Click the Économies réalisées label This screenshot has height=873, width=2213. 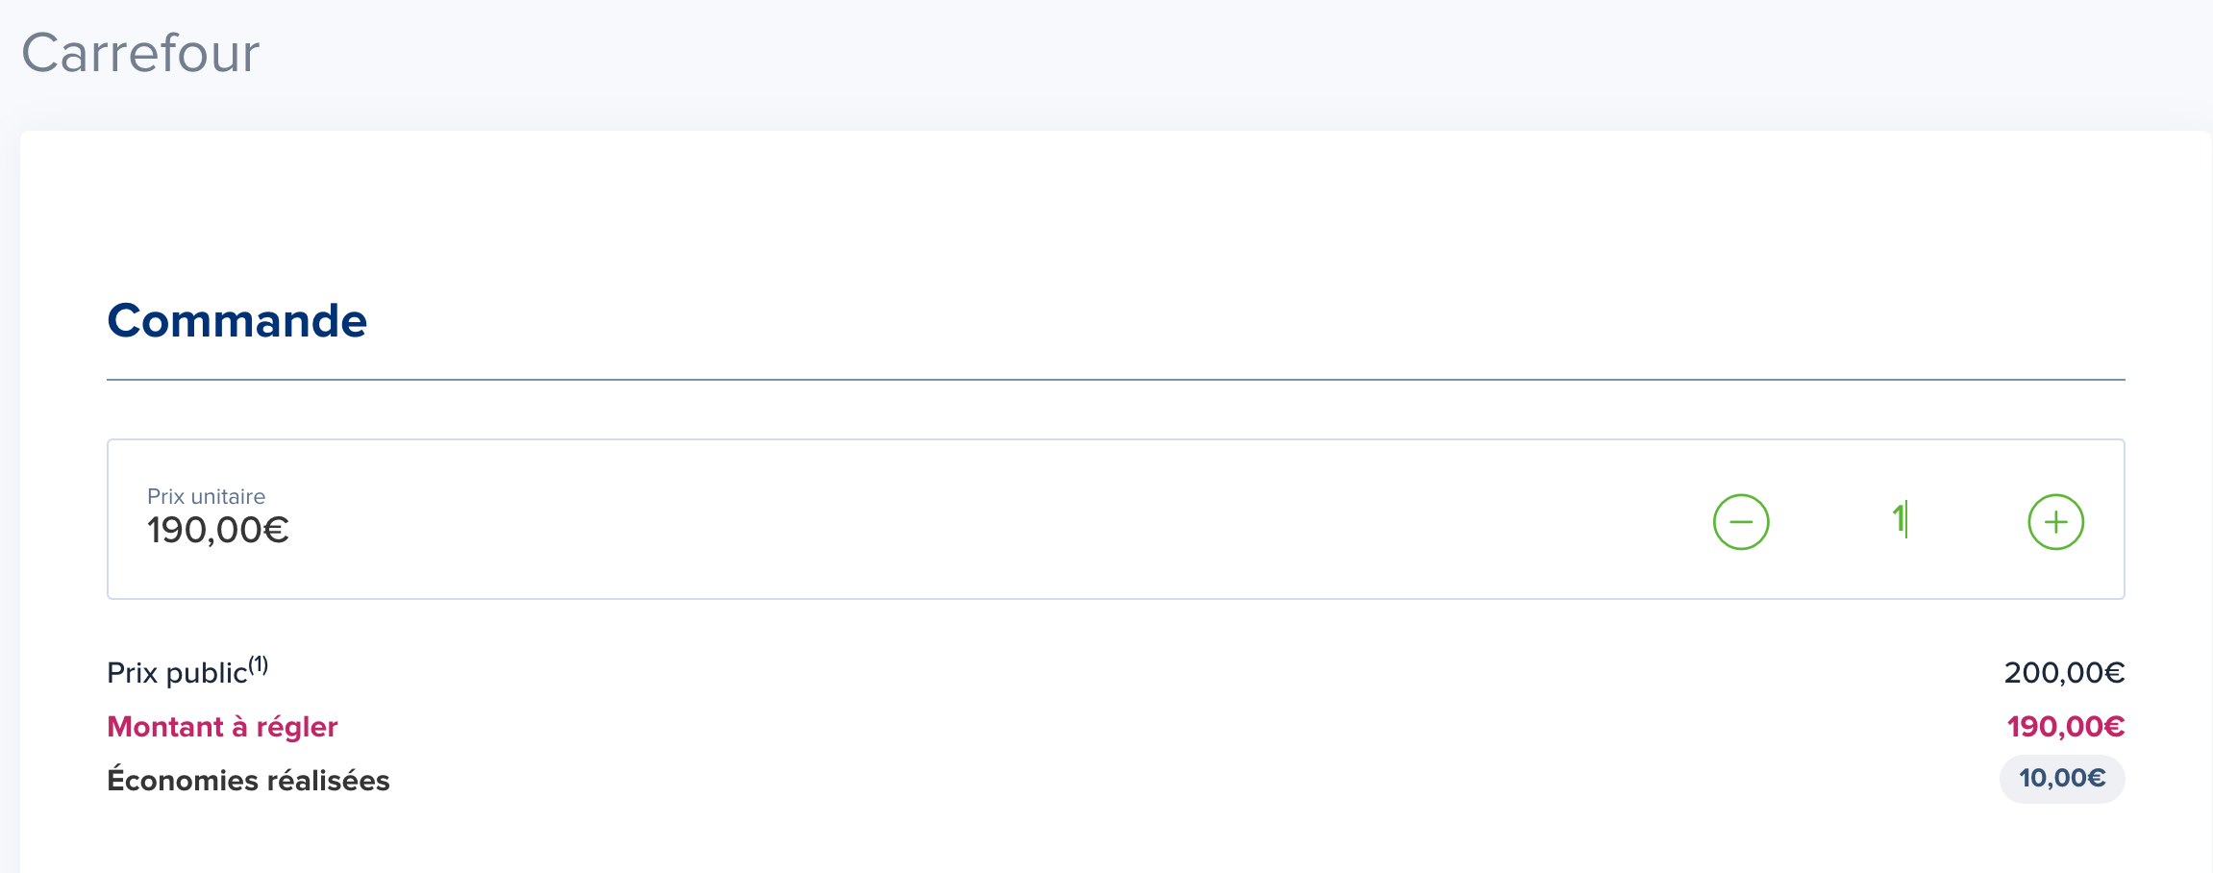pos(248,780)
